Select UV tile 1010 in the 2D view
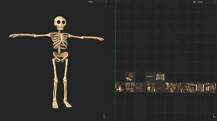217x121 pixels. tap(211, 88)
